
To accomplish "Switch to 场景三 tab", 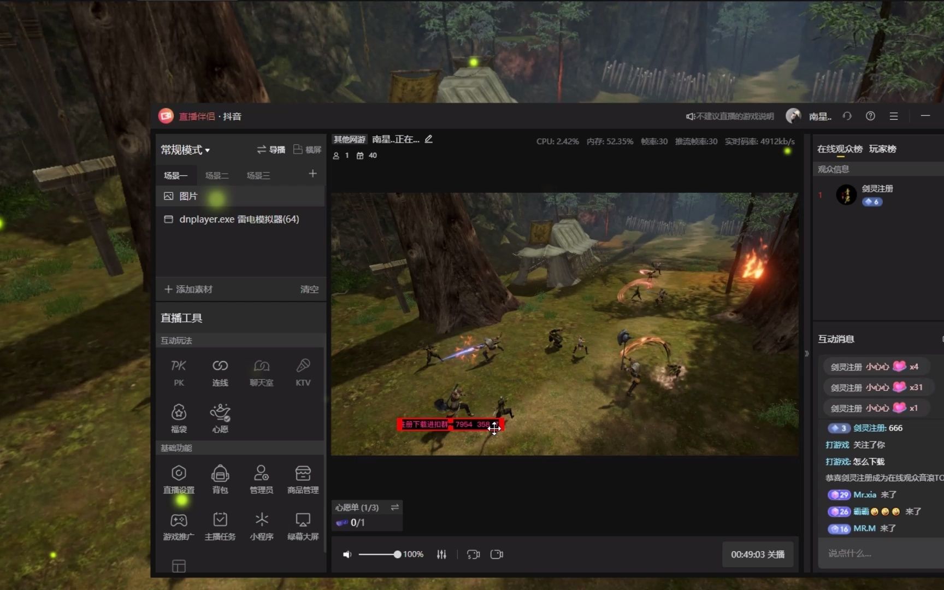I will tap(258, 175).
